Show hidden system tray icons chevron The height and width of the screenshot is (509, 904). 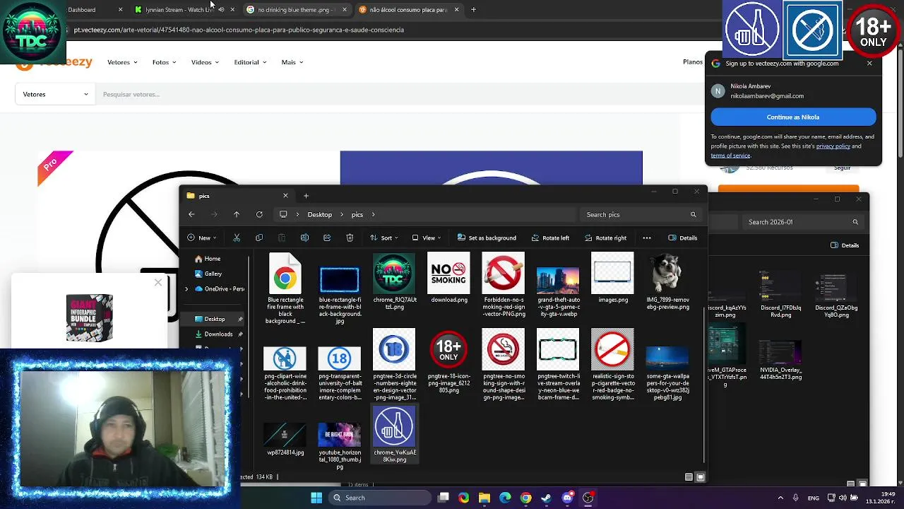780,498
